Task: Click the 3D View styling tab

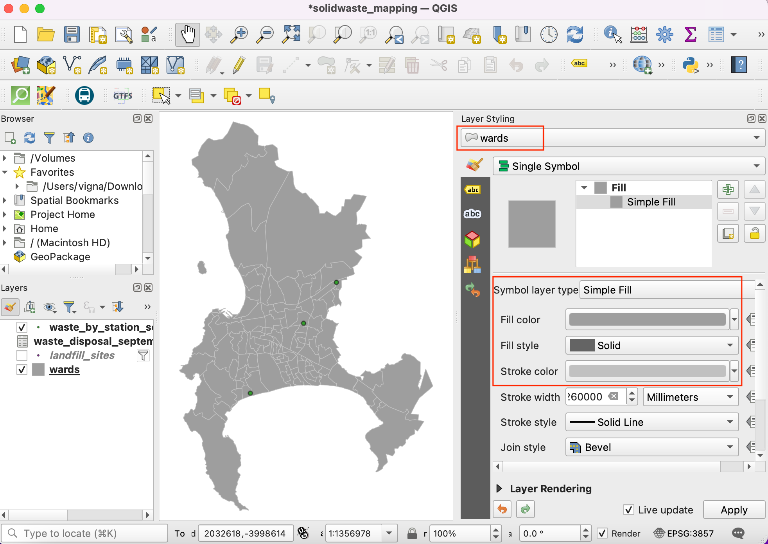Action: (472, 239)
